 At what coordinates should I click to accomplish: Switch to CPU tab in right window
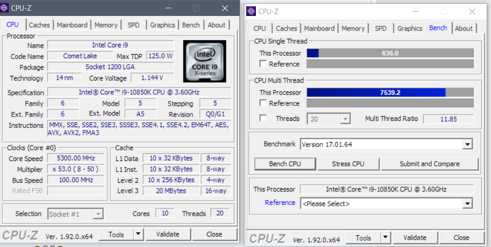coord(260,29)
